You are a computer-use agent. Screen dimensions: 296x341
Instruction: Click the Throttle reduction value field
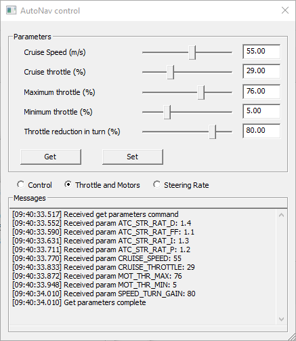[261, 131]
